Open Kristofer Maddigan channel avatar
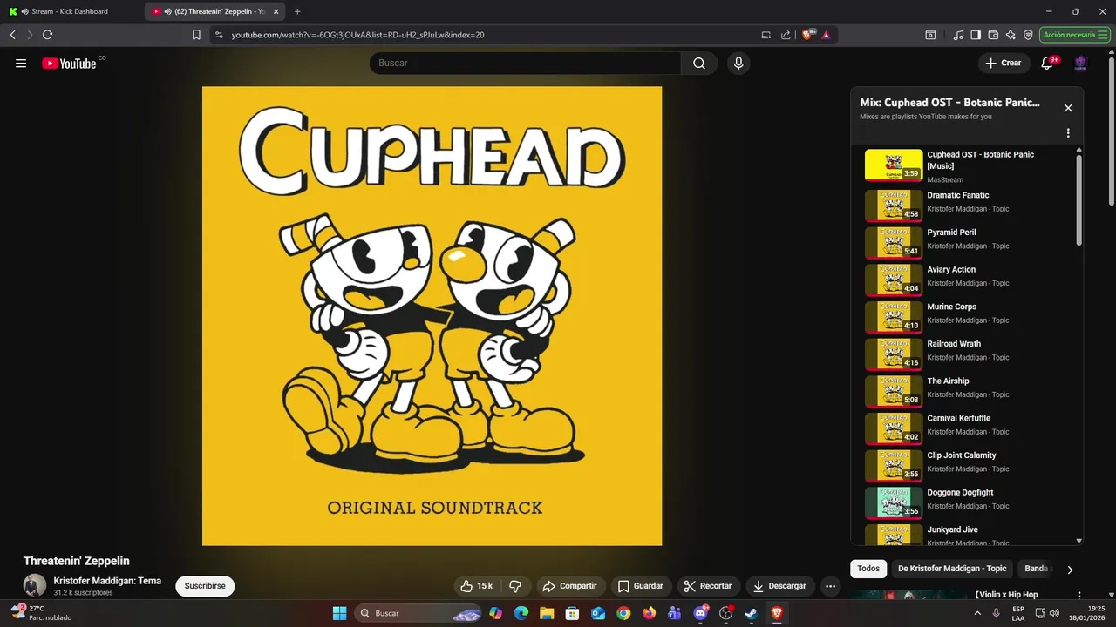Screen dimensions: 1116x627 point(35,585)
